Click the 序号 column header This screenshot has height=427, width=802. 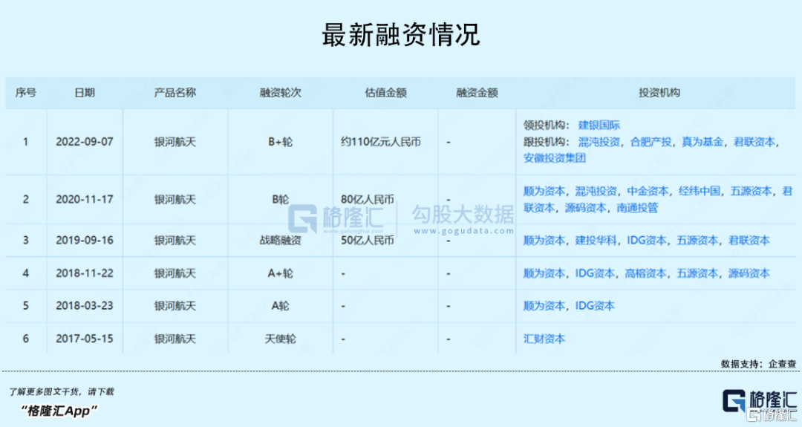(25, 93)
